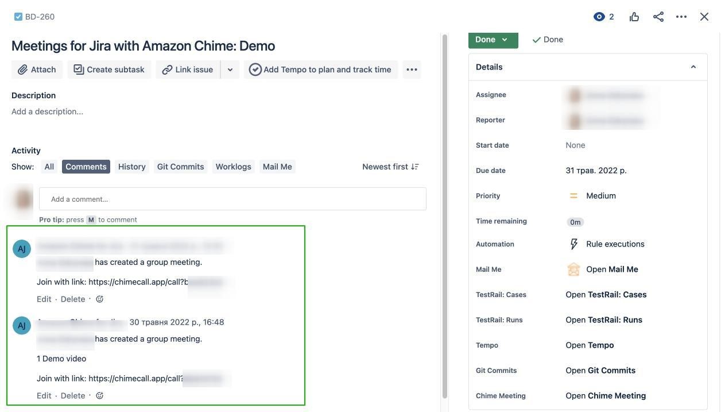This screenshot has height=412, width=721.
Task: Click AJ avatar on first comment
Action: click(22, 249)
